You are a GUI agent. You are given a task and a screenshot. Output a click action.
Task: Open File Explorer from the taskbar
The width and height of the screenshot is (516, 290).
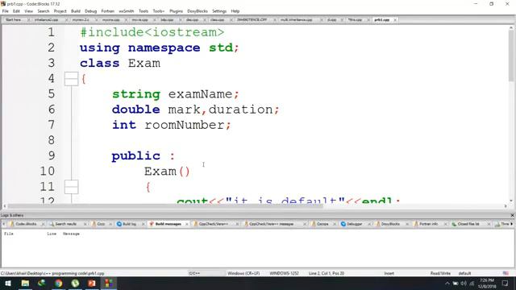pyautogui.click(x=25, y=283)
